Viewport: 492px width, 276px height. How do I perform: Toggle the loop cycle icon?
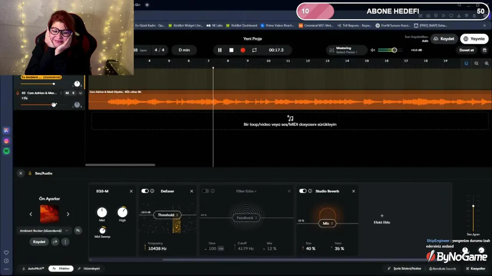coord(254,50)
